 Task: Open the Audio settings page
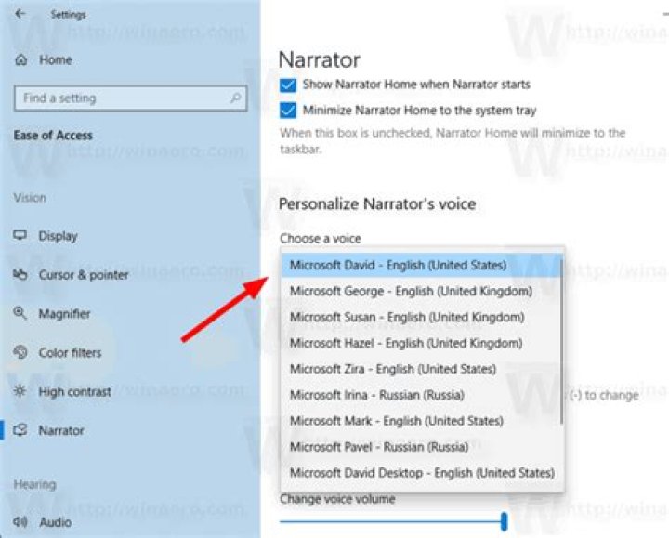[x=56, y=522]
